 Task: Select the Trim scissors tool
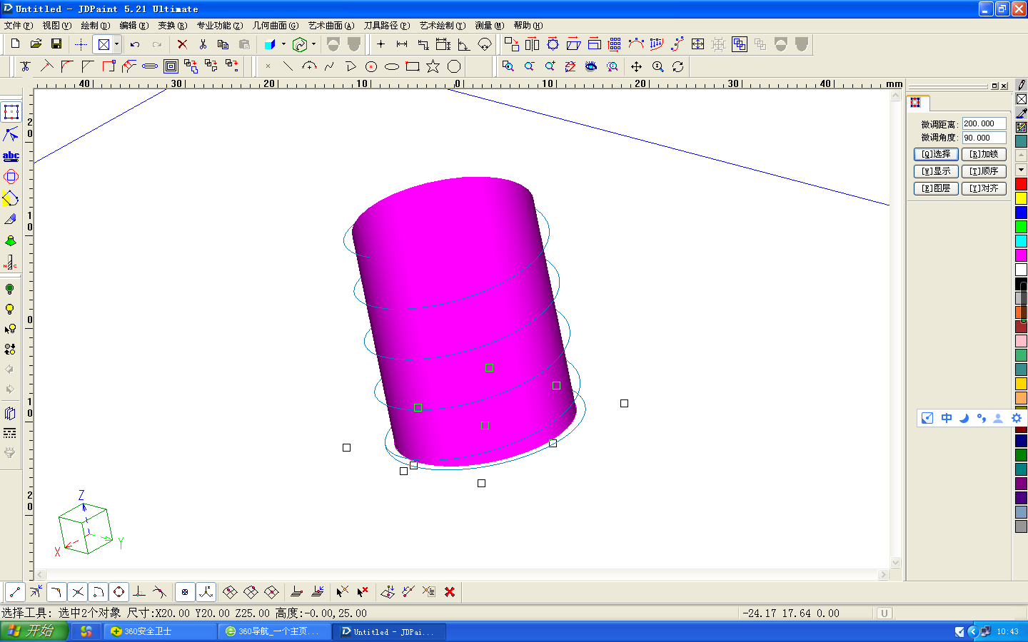click(x=26, y=66)
